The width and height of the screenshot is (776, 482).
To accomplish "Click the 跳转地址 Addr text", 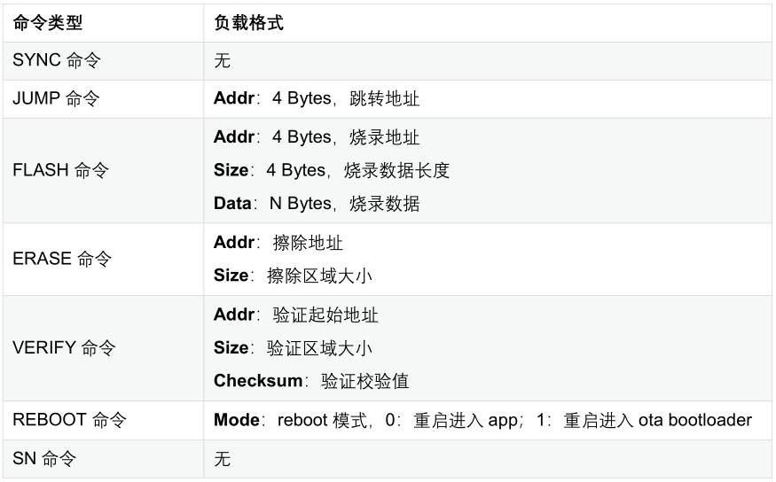I will point(317,98).
